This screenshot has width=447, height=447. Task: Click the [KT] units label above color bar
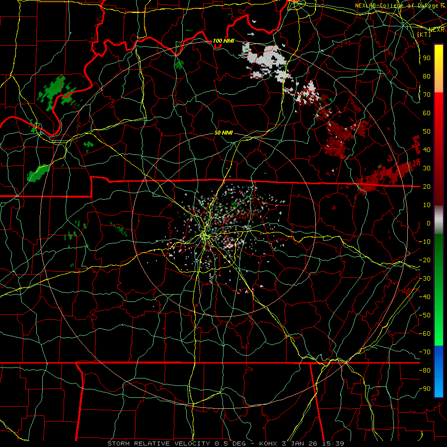(x=424, y=34)
